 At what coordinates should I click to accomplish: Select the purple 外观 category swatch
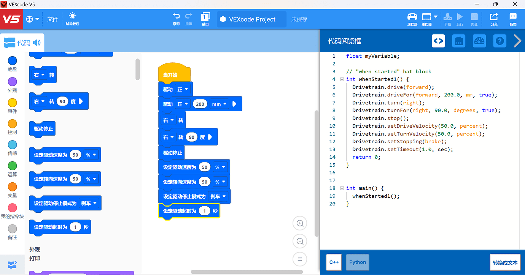coord(12,82)
